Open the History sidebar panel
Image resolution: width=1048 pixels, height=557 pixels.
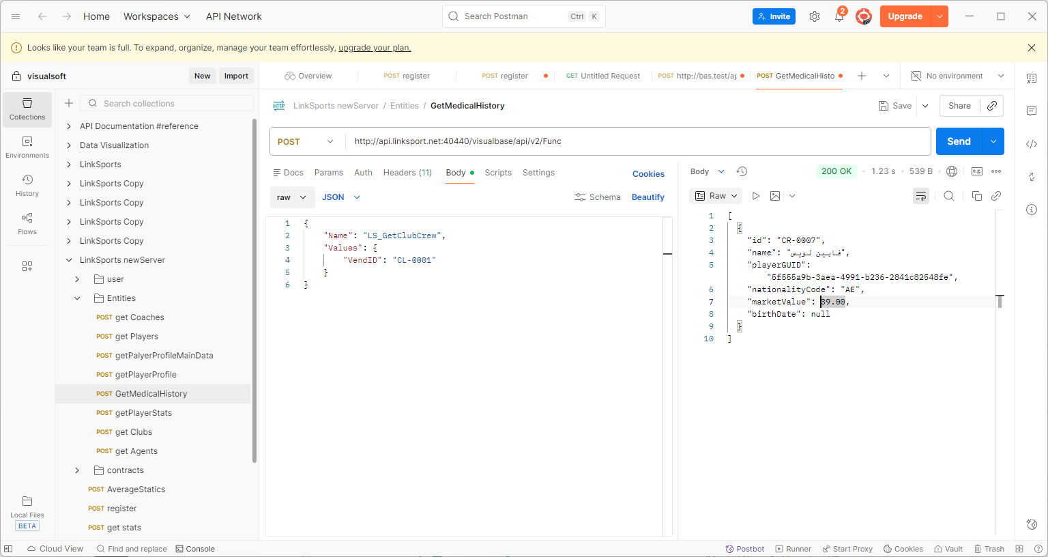pos(27,185)
